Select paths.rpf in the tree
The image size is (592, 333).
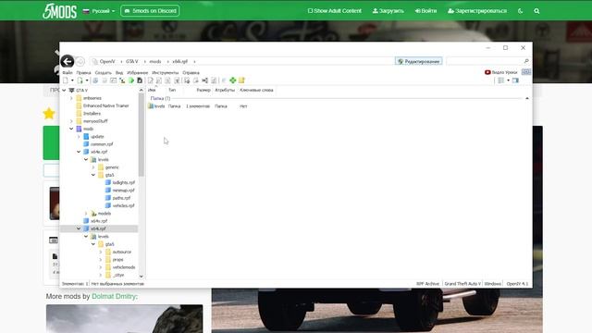coord(121,198)
